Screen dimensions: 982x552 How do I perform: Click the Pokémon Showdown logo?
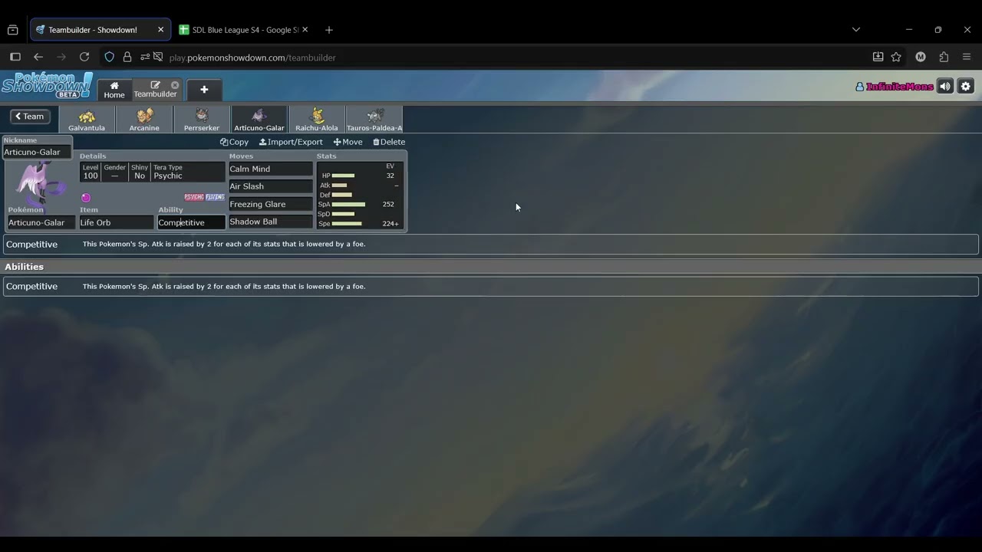point(47,85)
